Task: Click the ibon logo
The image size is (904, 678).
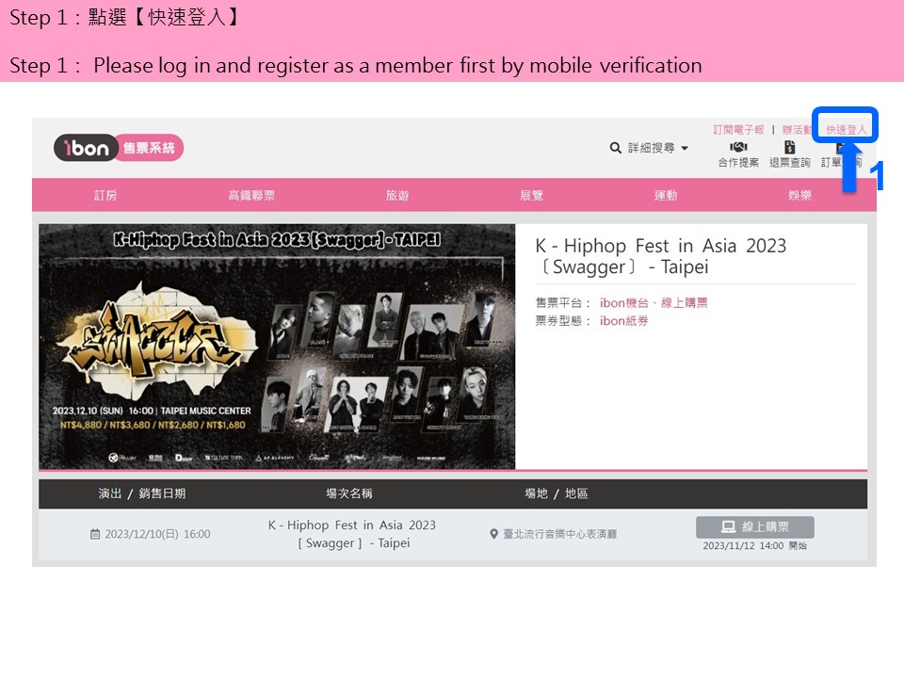Action: [x=87, y=148]
